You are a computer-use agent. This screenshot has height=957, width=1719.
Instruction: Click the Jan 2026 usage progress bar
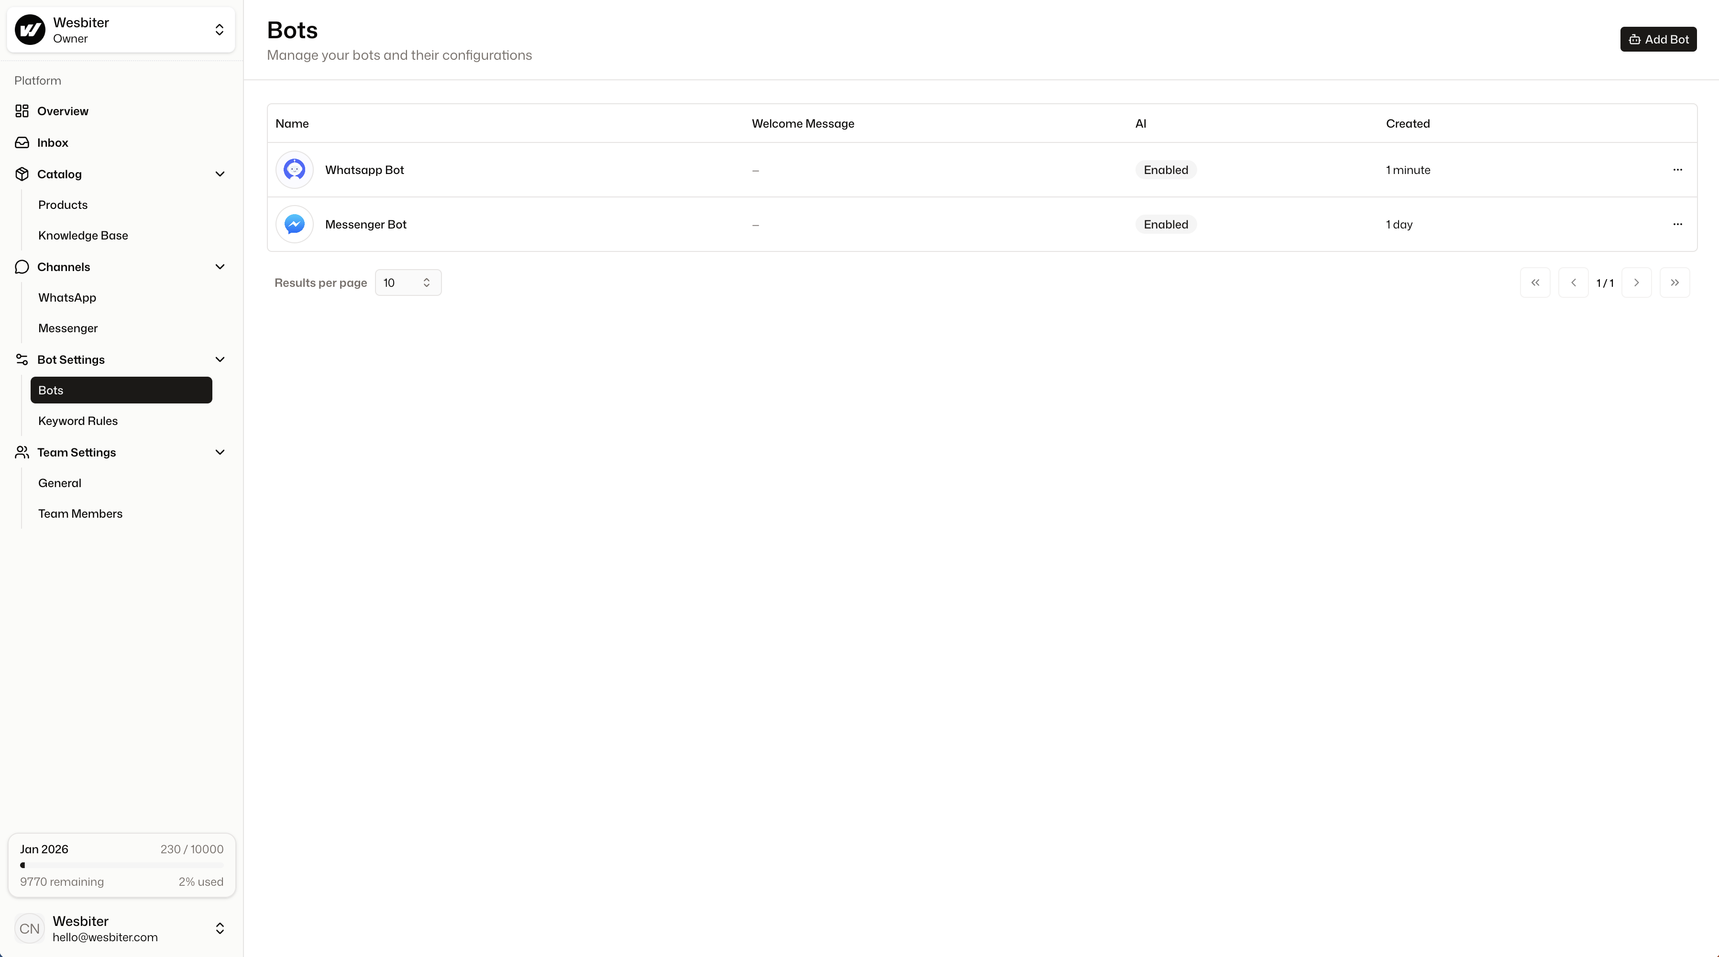point(121,865)
